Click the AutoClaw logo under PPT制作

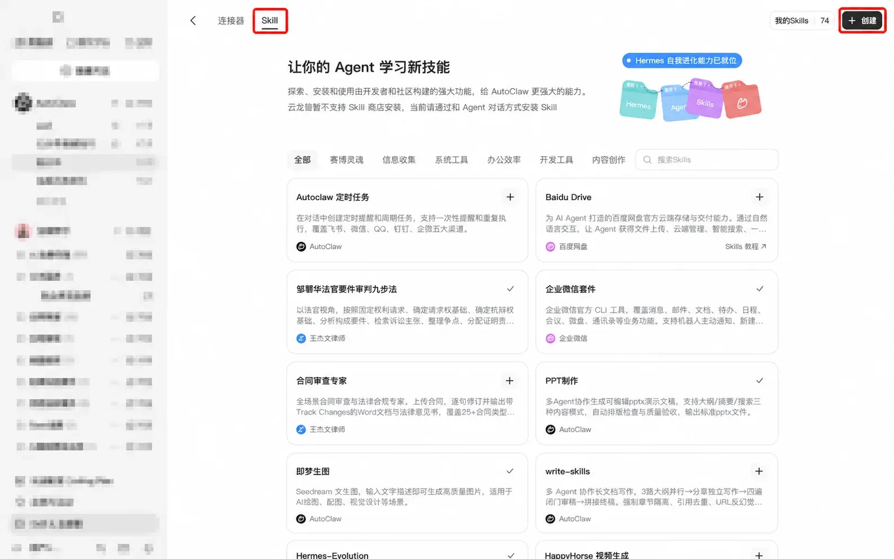(x=550, y=430)
